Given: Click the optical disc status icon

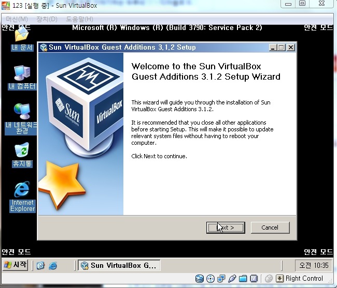Looking at the screenshot, I should coord(210,279).
